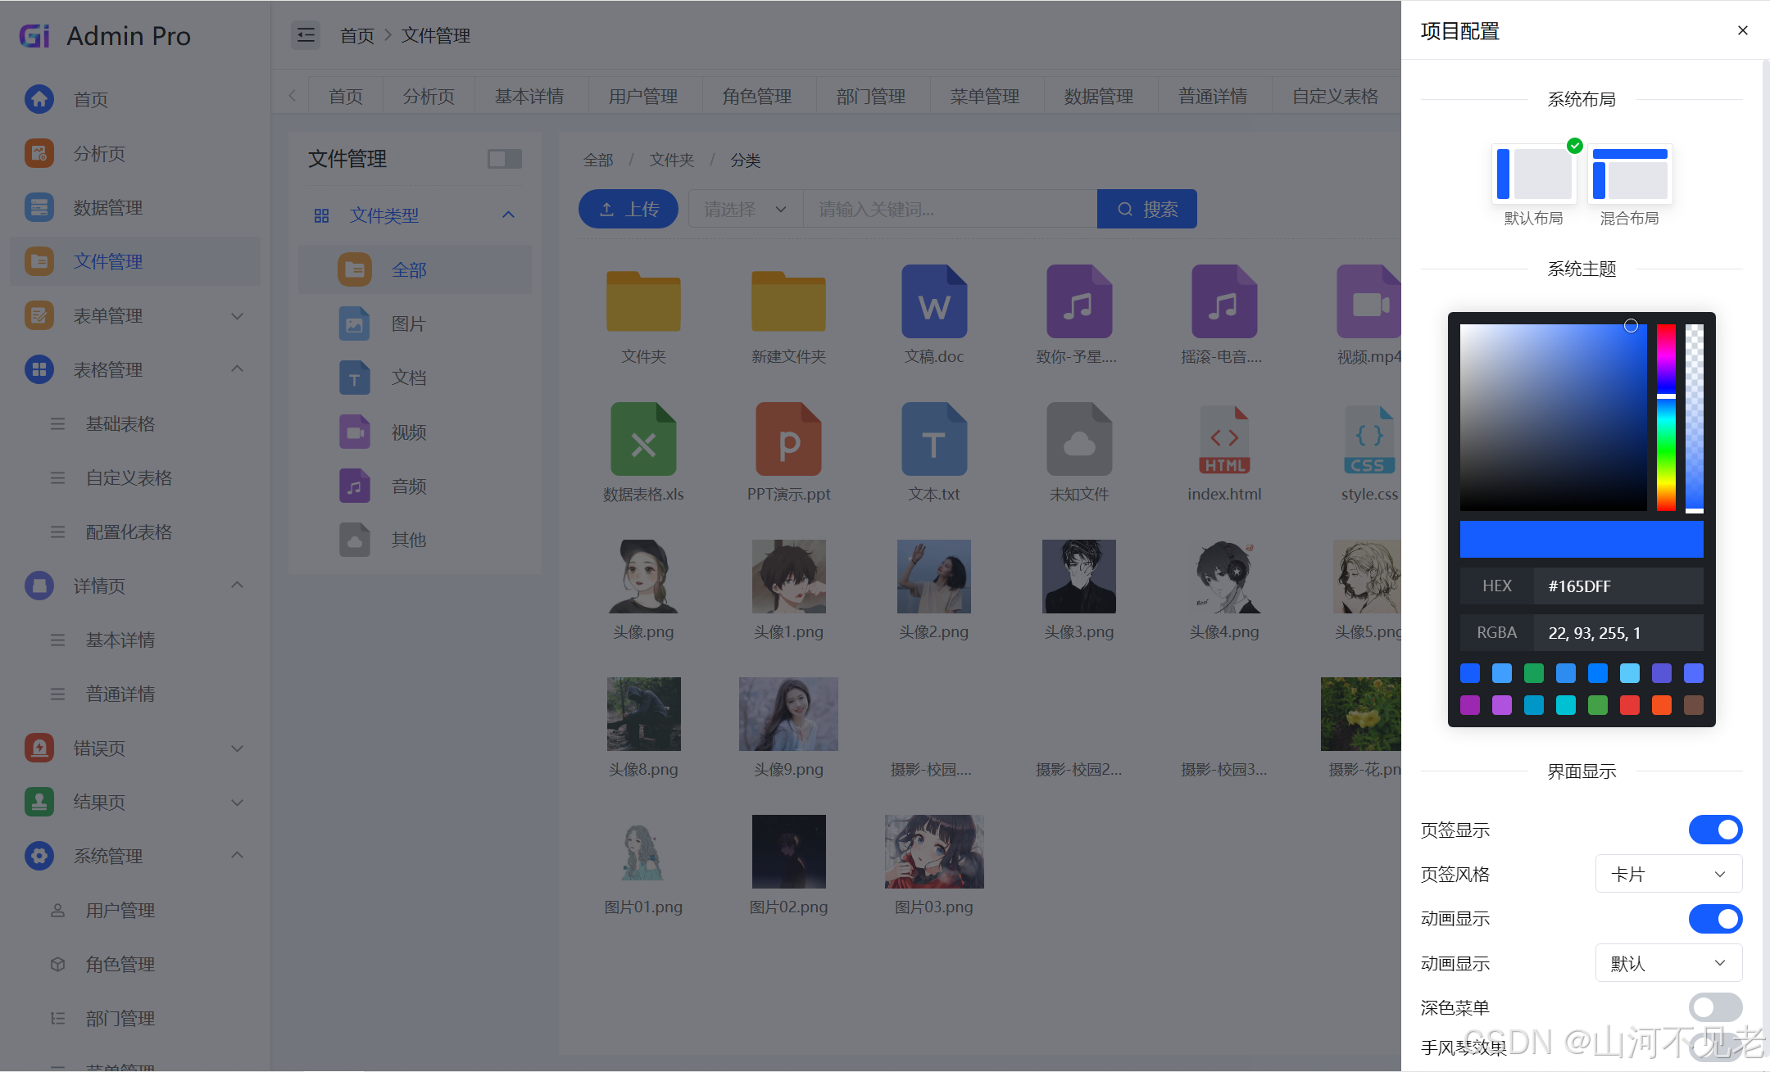
Task: Open the index.html file icon
Action: [x=1224, y=440]
